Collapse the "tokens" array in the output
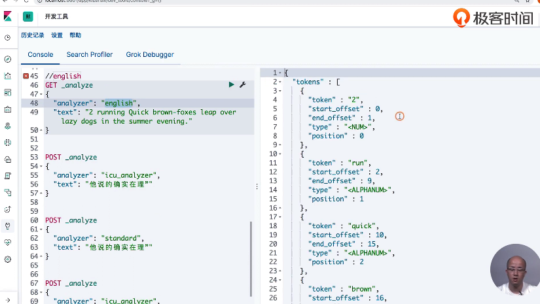Image resolution: width=540 pixels, height=304 pixels. [x=280, y=82]
